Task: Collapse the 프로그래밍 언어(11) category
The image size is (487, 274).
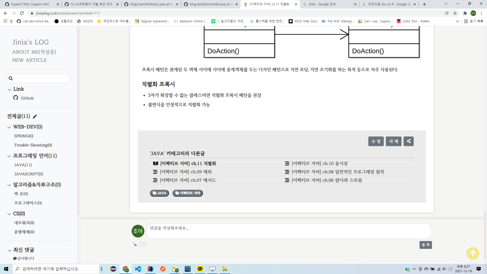Action: tap(9, 156)
